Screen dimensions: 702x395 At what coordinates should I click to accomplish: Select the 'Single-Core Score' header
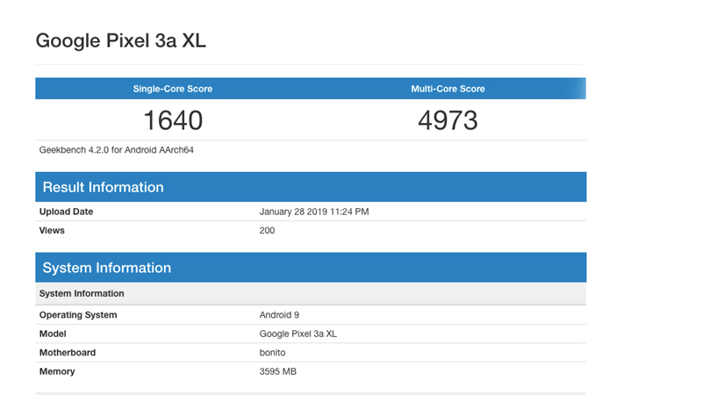(172, 89)
